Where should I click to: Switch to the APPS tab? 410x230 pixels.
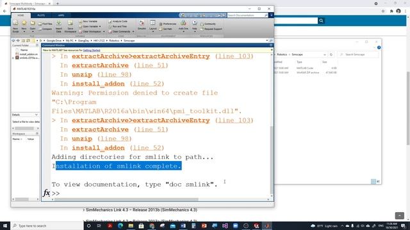(x=61, y=15)
